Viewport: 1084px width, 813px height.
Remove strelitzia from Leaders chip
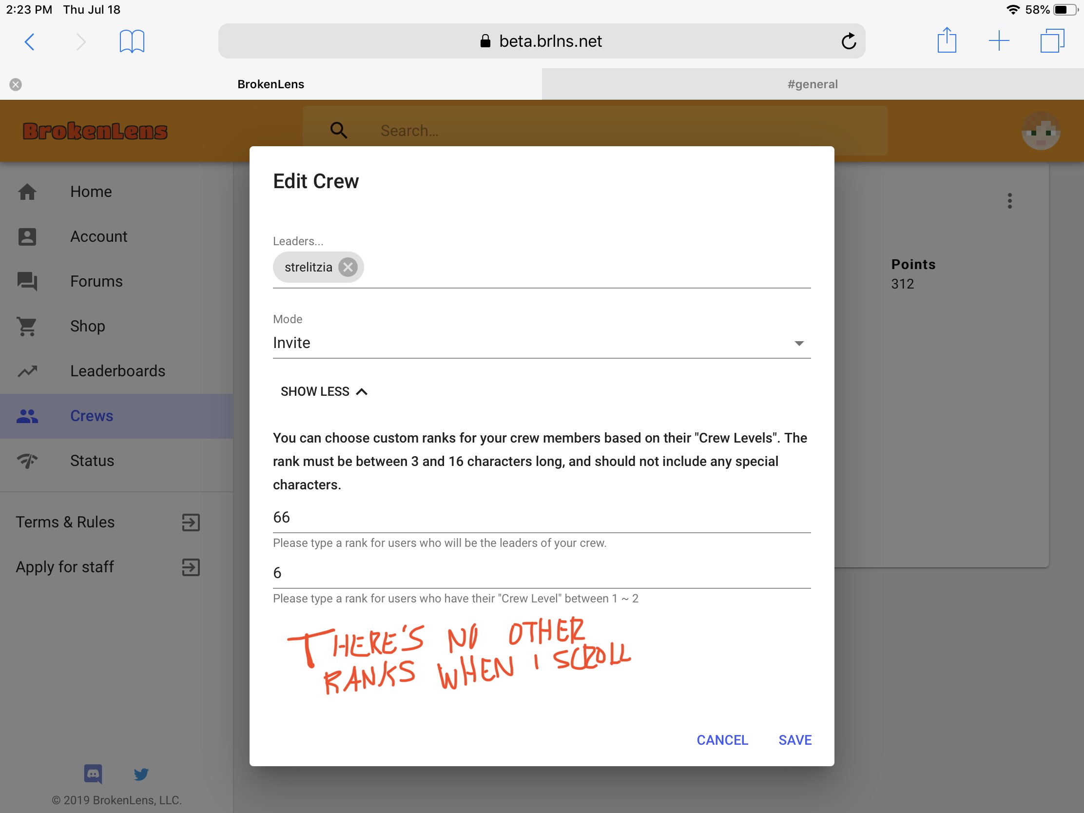click(348, 267)
